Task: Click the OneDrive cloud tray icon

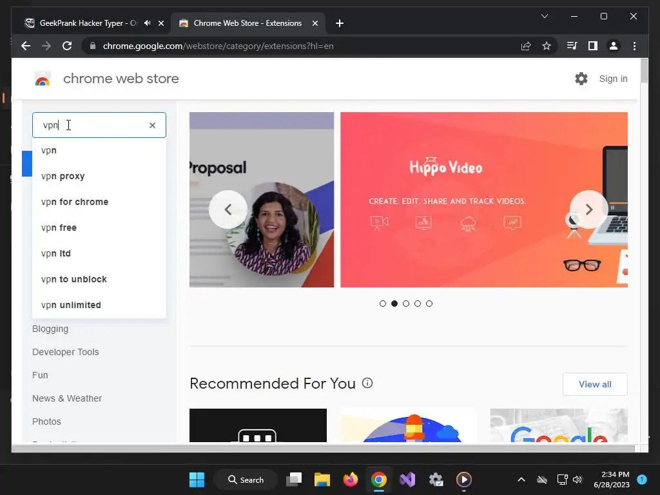Action: point(542,480)
